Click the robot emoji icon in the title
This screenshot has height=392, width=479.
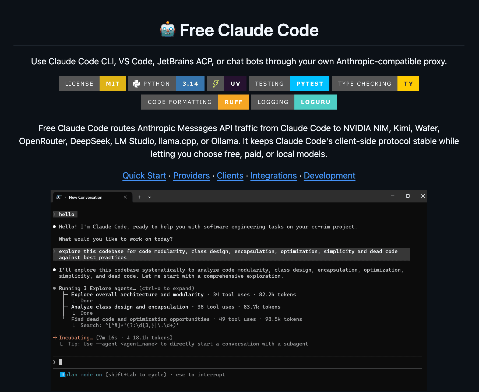(x=168, y=30)
